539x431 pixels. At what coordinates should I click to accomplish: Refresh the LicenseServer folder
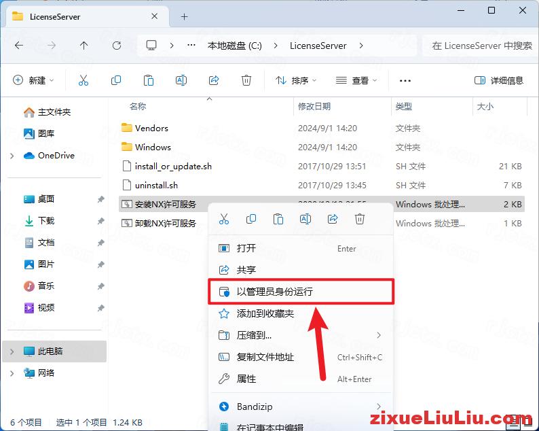point(117,46)
